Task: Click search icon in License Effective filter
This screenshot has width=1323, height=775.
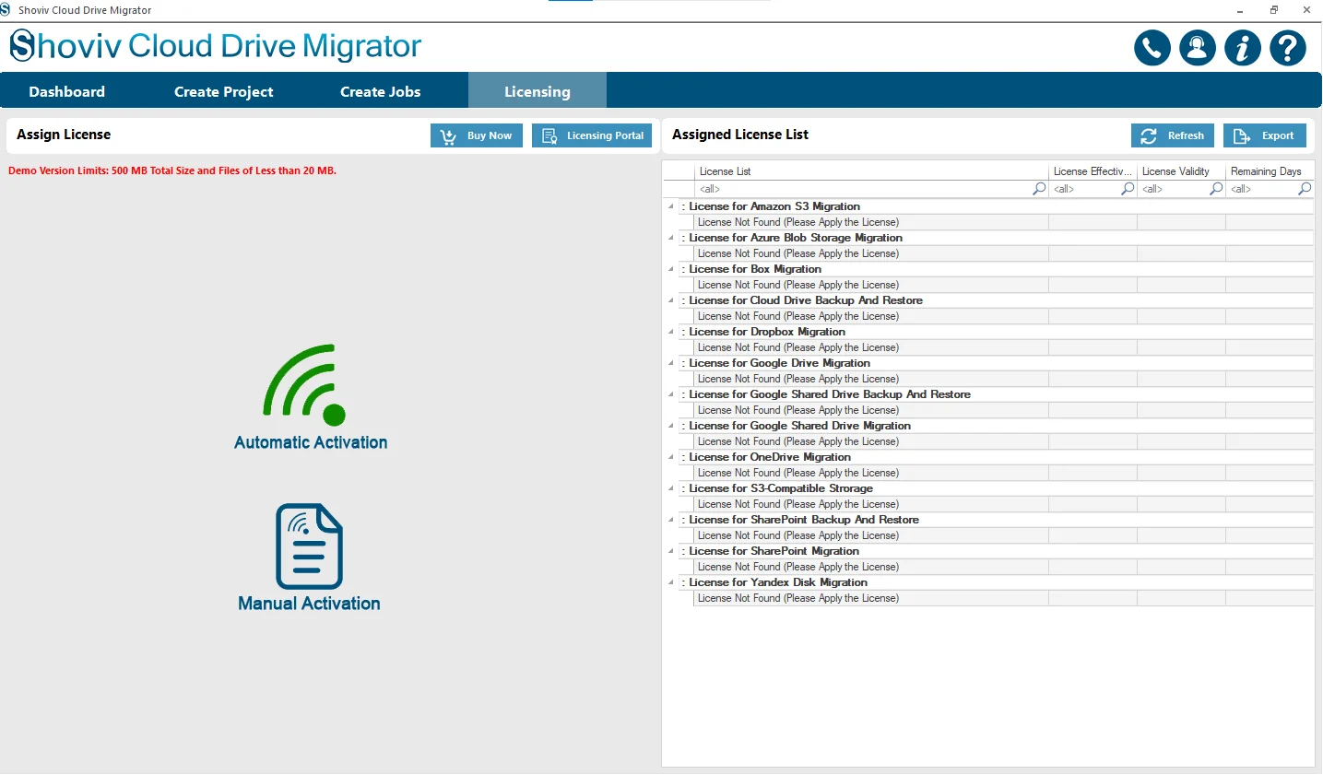Action: click(1128, 189)
